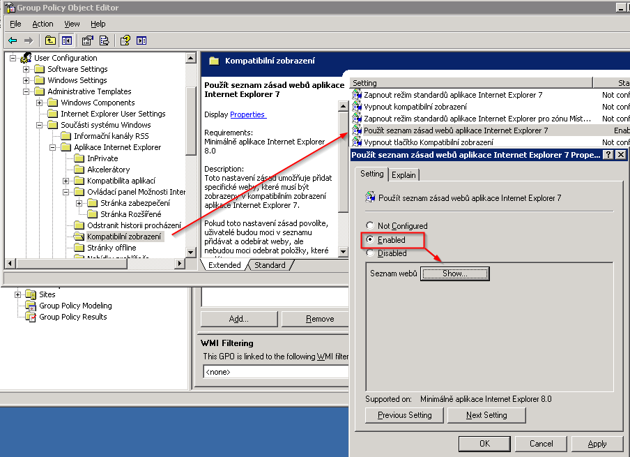The image size is (630, 457).
Task: Click the Forward arrow toolbar icon
Action: click(29, 40)
